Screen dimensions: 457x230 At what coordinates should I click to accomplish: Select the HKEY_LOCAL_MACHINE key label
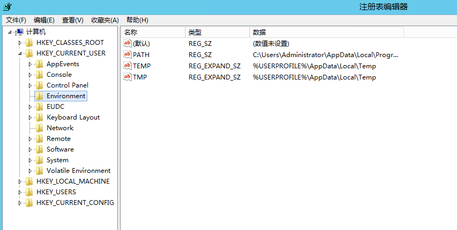click(73, 181)
